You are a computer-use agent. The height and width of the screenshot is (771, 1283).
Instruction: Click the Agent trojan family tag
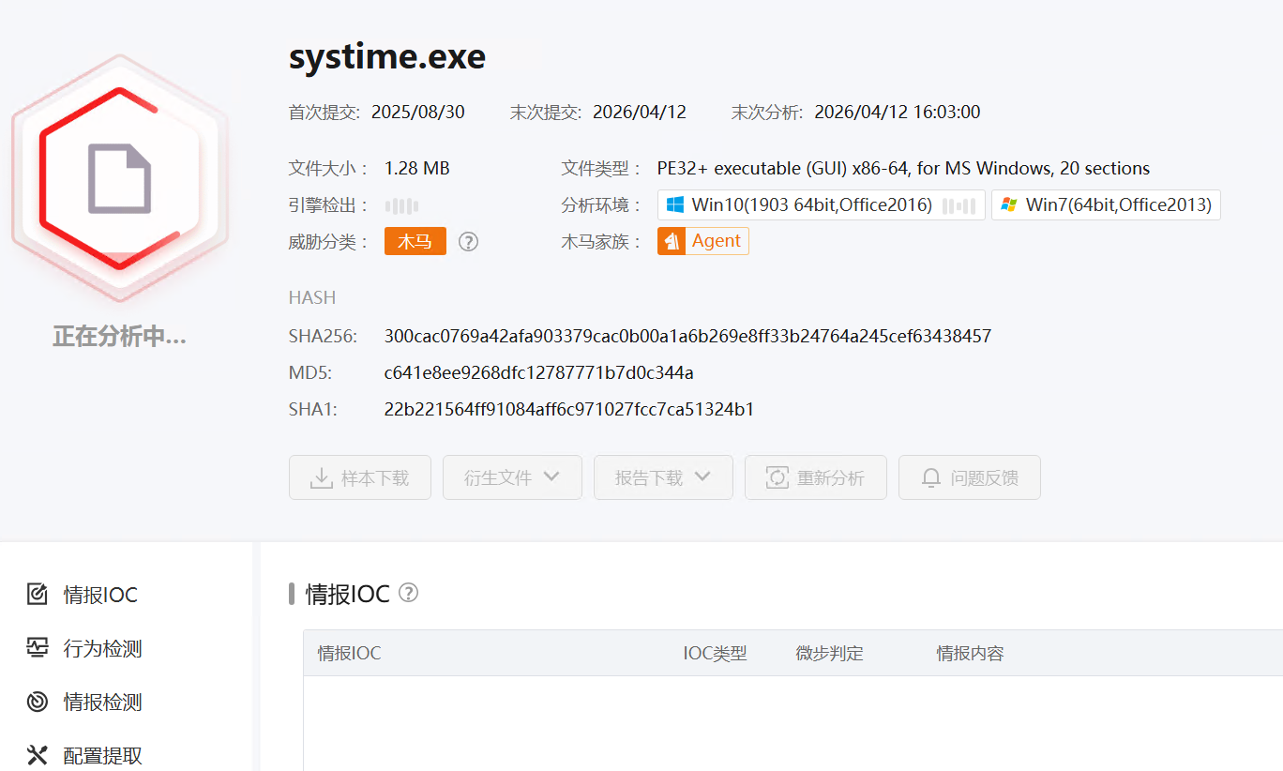pos(703,241)
